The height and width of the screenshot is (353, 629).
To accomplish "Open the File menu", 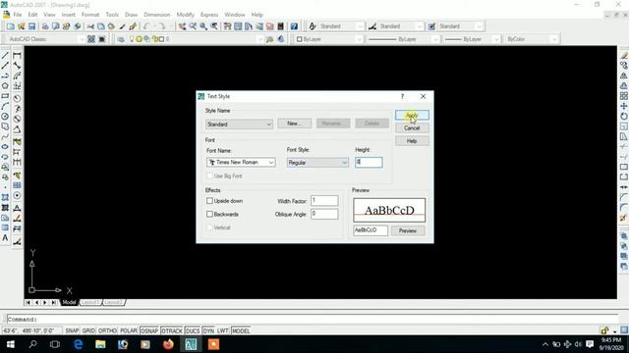I will [18, 15].
